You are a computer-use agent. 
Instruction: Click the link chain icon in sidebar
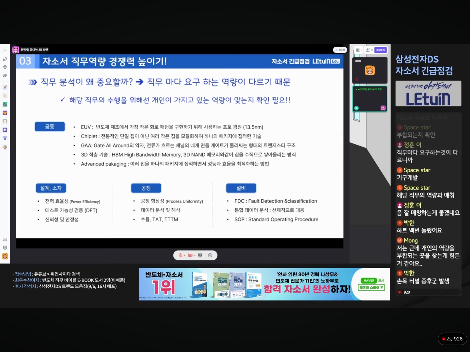(x=5, y=75)
